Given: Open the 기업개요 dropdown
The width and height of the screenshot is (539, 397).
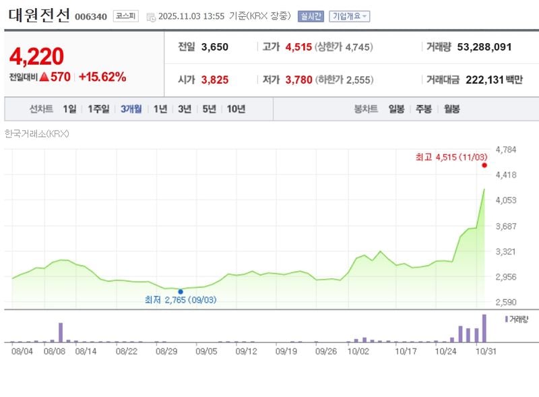Looking at the screenshot, I should click(350, 16).
